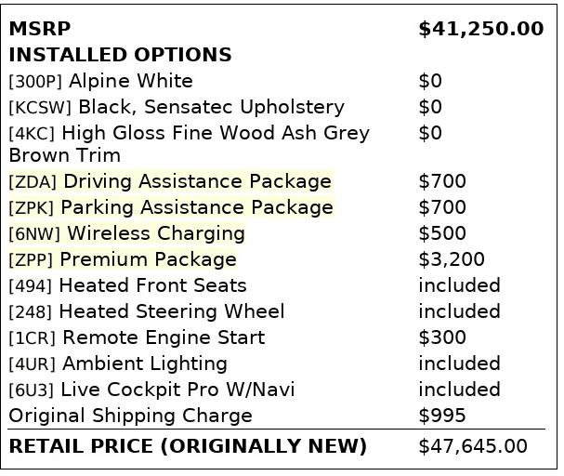564x476 pixels.
Task: Select the Alpine White option row
Action: [x=100, y=81]
